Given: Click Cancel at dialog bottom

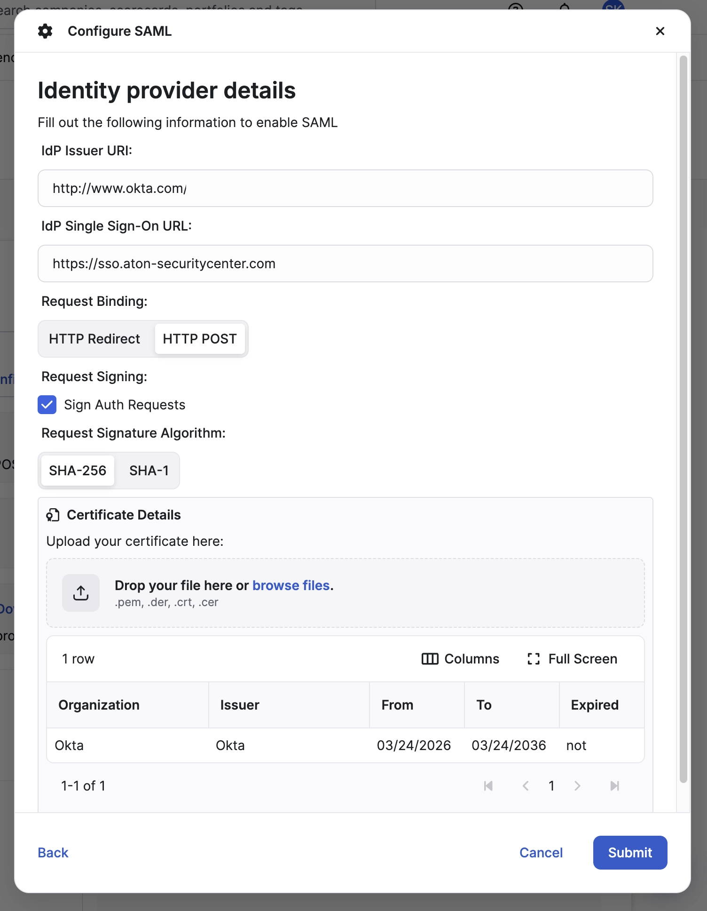Looking at the screenshot, I should tap(541, 853).
